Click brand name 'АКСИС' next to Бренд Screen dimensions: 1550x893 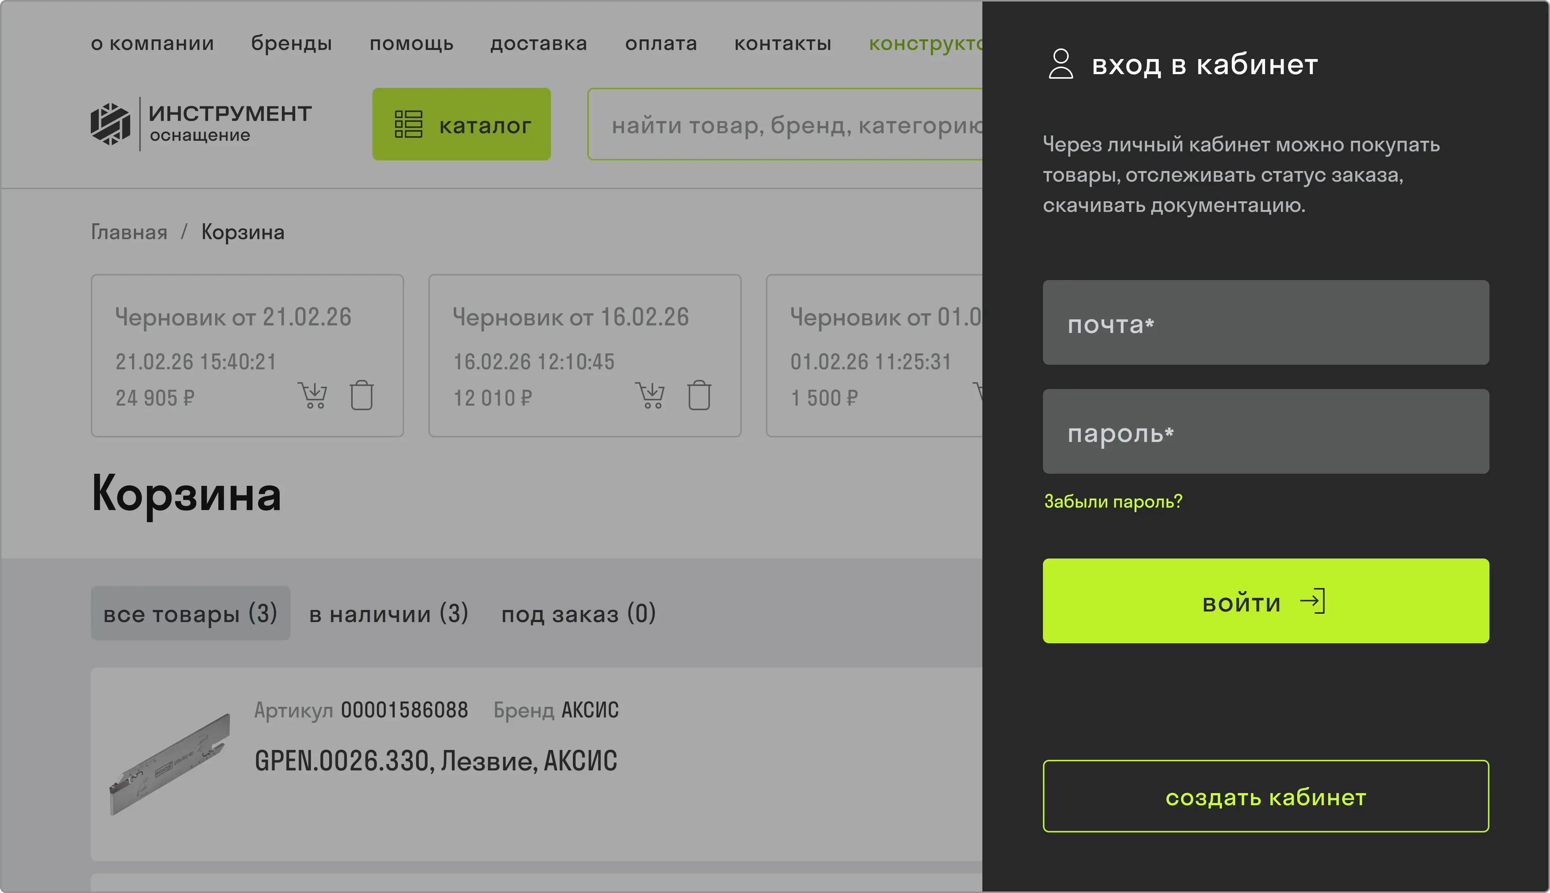point(590,710)
